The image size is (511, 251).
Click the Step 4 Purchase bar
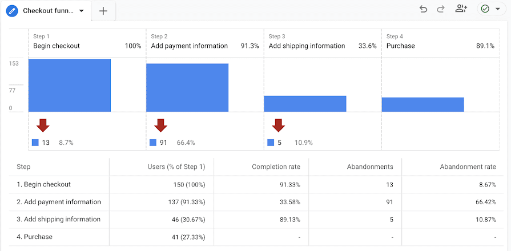pos(423,104)
